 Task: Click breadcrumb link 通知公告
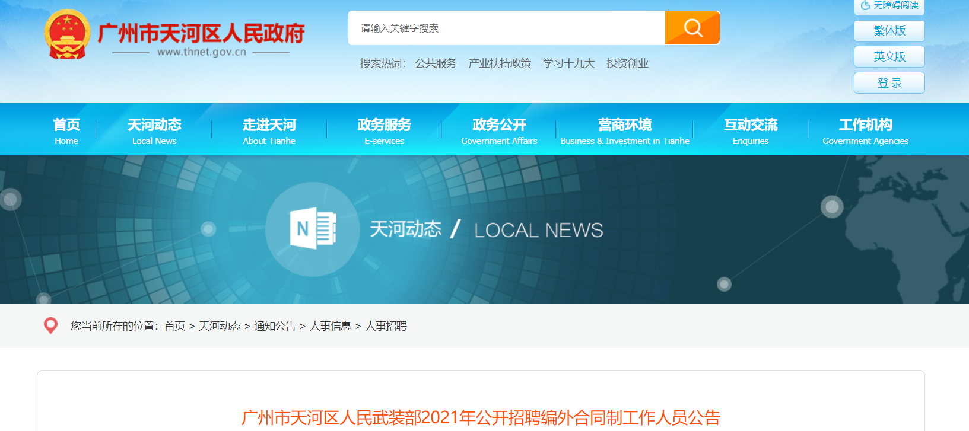(x=275, y=326)
